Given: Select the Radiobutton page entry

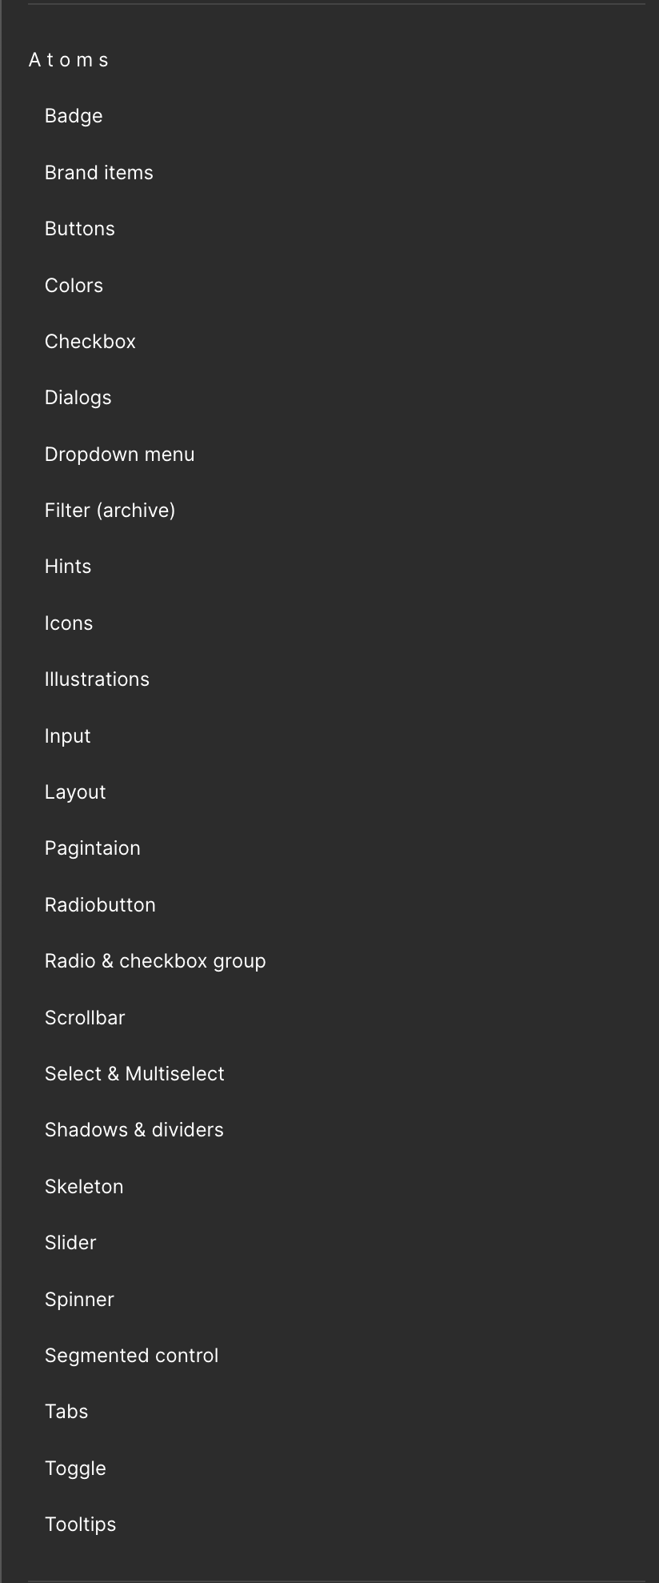Looking at the screenshot, I should [100, 905].
